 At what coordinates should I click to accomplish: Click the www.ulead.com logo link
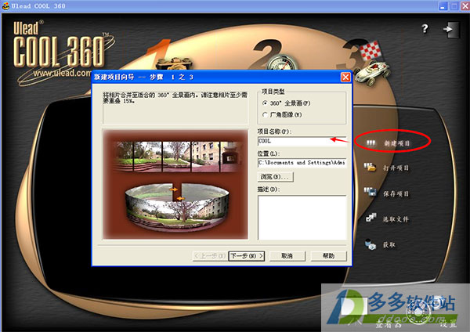[63, 73]
